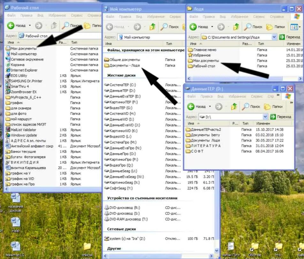This screenshot has width=304, height=259.
Task: Click Up folder icon in Лодя window
Action: click(236, 27)
